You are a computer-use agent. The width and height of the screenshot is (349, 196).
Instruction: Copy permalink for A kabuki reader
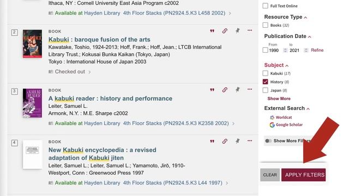[225, 89]
